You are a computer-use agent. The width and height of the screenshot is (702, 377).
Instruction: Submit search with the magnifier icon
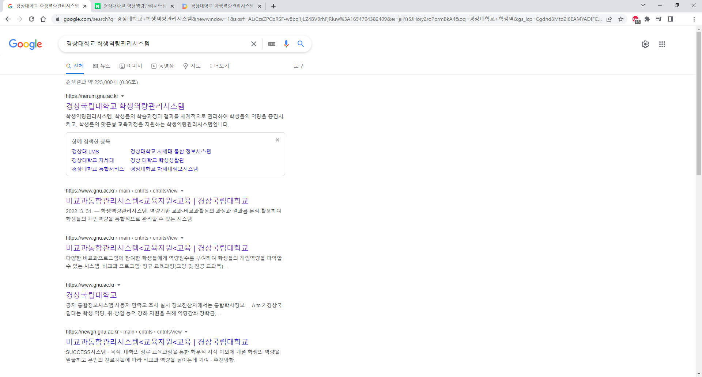[x=301, y=44]
